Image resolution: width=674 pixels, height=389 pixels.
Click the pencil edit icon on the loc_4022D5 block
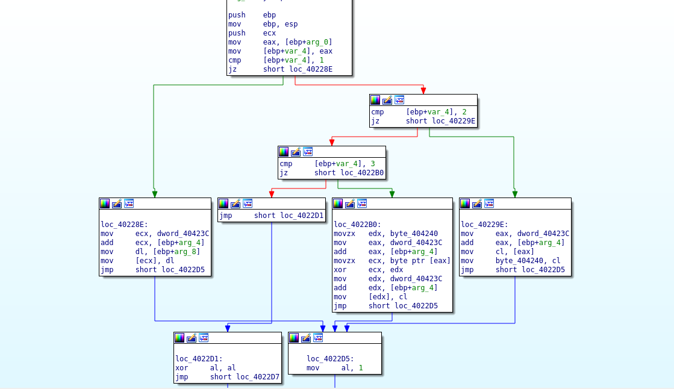tap(306, 338)
